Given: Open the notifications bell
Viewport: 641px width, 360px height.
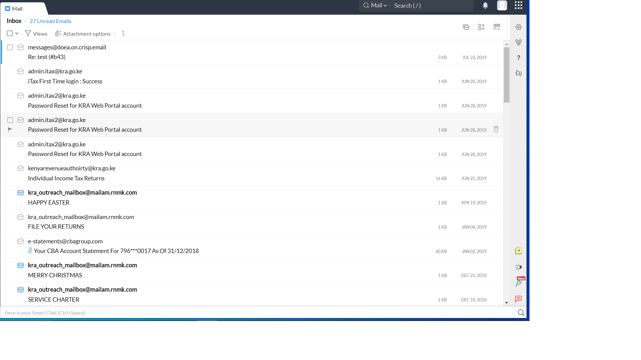Looking at the screenshot, I should click(485, 5).
